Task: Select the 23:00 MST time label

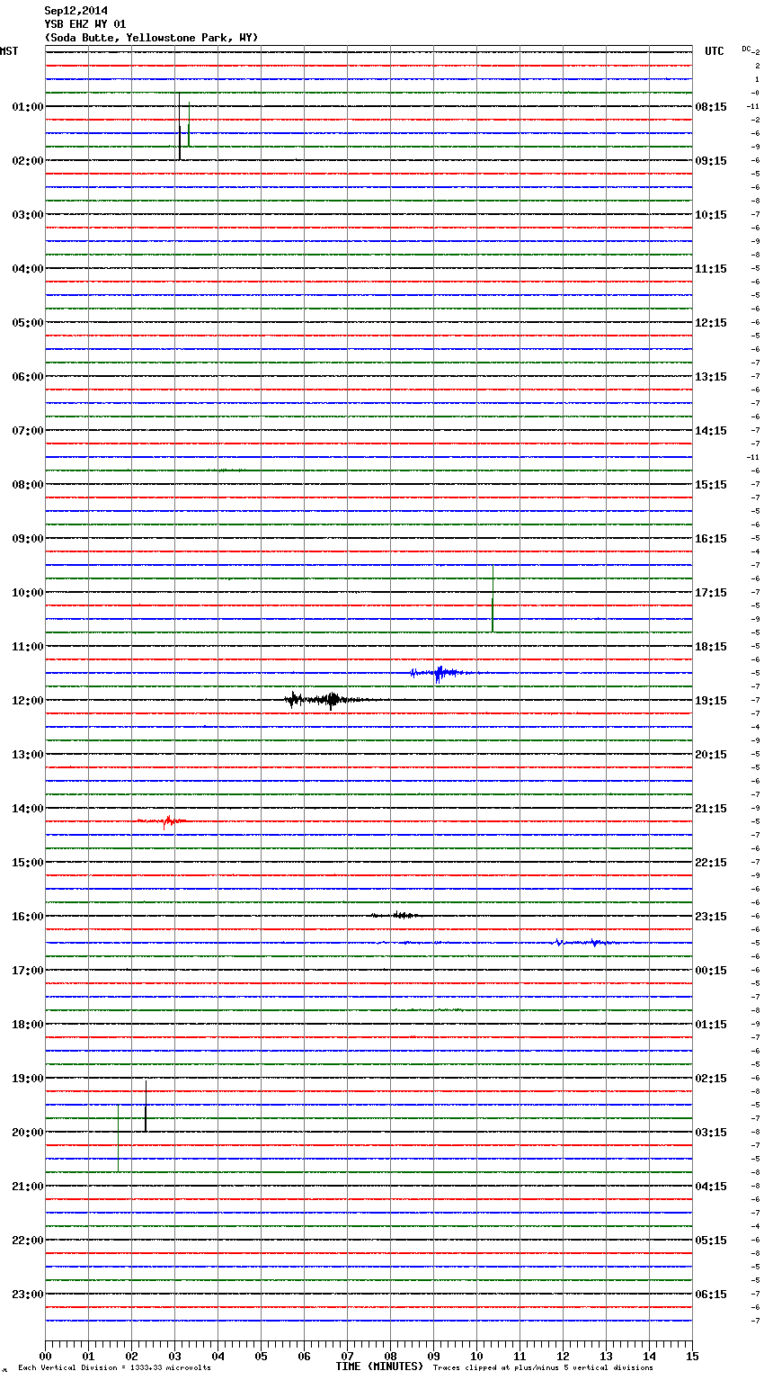Action: [28, 1295]
